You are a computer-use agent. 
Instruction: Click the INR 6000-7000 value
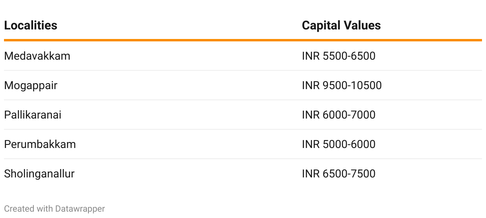pyautogui.click(x=338, y=115)
